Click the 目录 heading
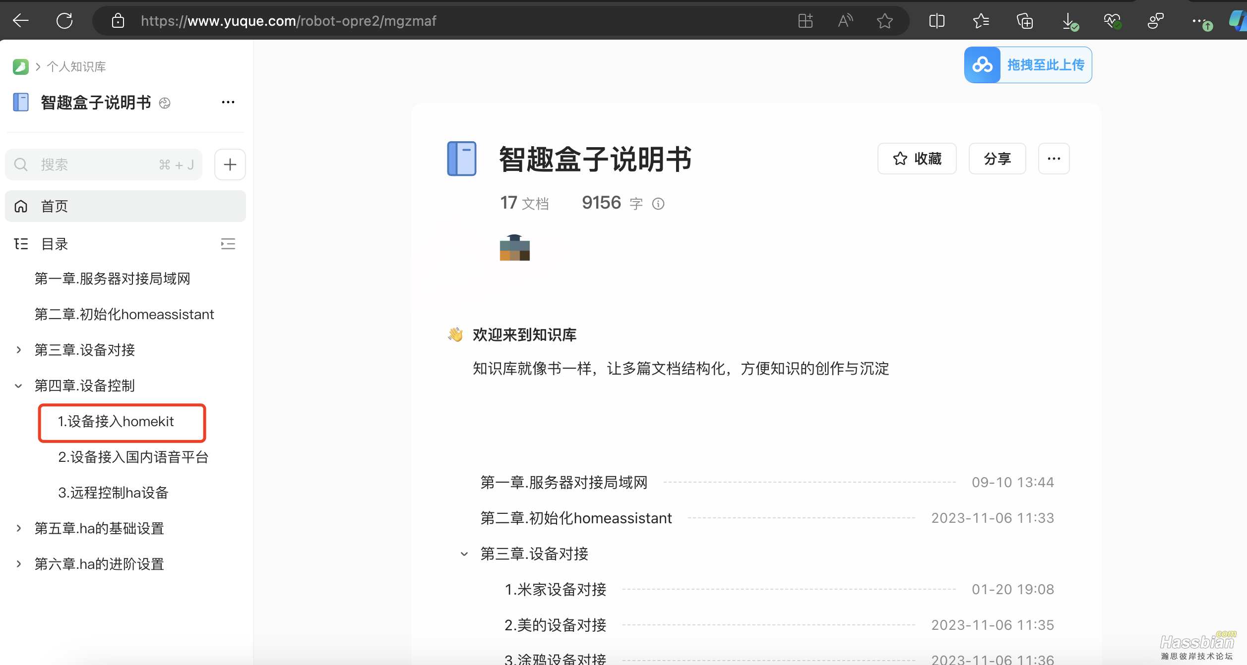Screen dimensions: 1247x665 (55, 244)
